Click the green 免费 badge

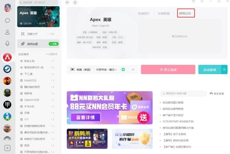coord(54,44)
